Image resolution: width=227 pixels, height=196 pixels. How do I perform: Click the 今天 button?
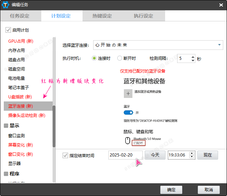pos(155,155)
